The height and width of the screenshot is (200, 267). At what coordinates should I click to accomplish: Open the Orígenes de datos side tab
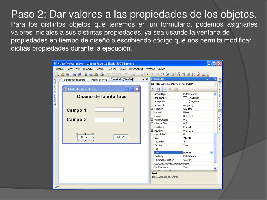point(220,122)
